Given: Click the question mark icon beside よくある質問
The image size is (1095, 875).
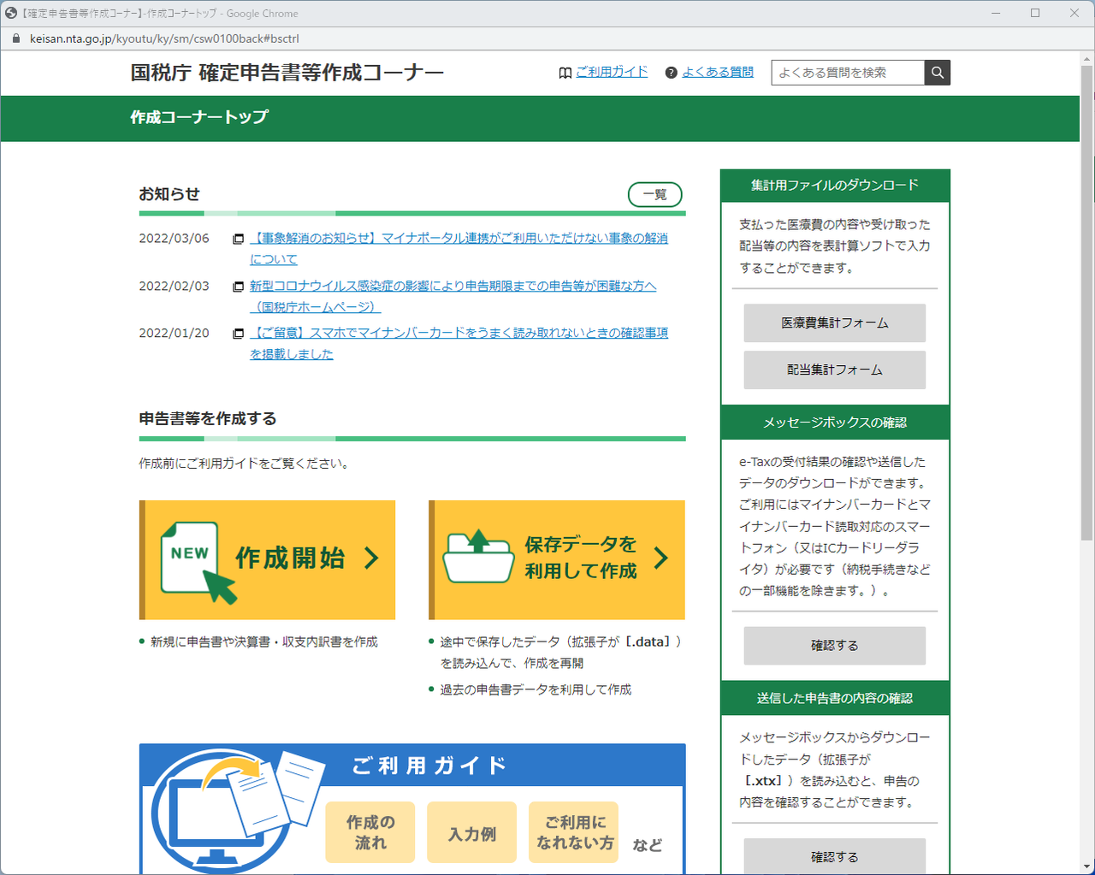Looking at the screenshot, I should pyautogui.click(x=672, y=73).
